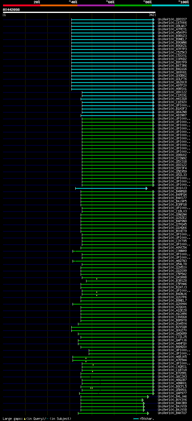Select hit label UniRef100_Q642N8
The image size is (192, 421).
pos(172,112)
